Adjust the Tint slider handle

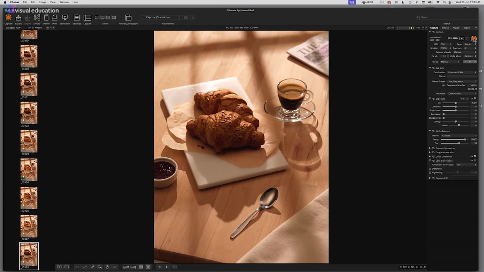pos(459,143)
